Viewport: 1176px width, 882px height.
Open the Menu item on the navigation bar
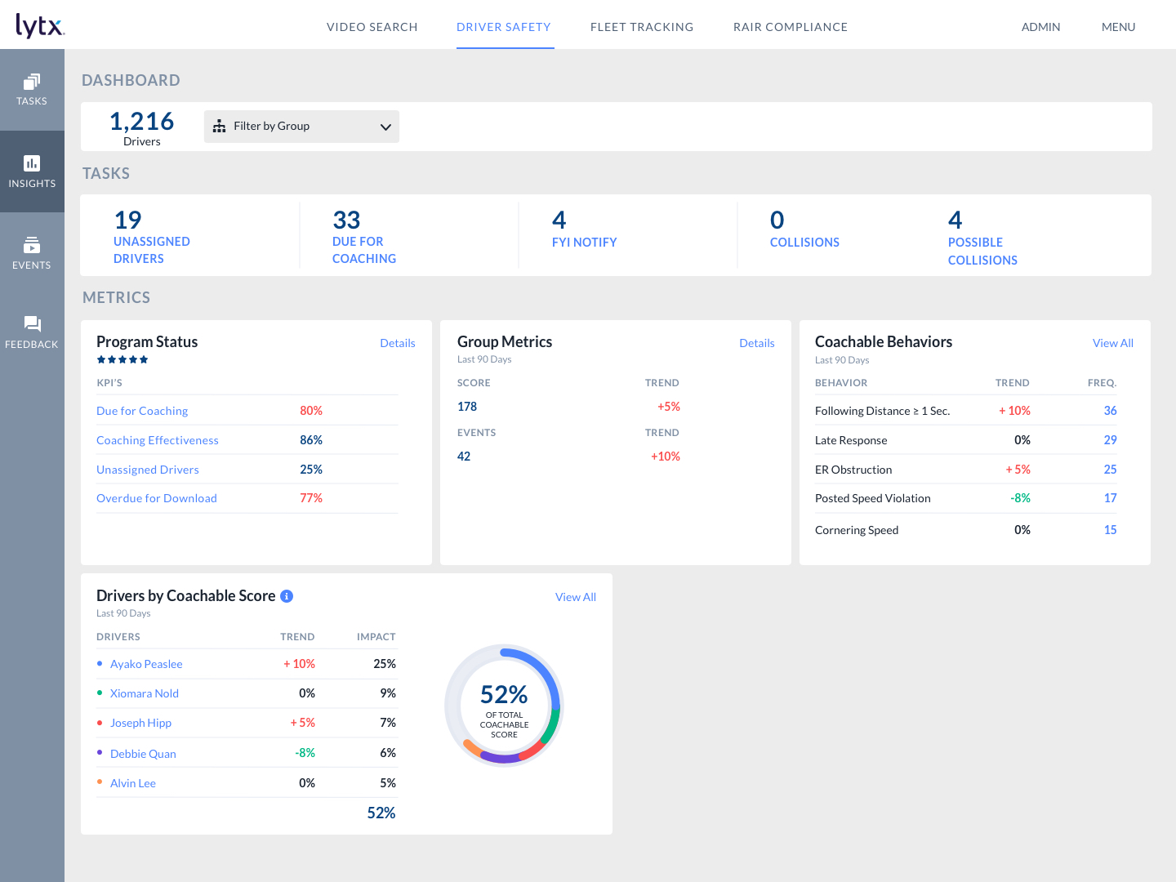click(1118, 26)
